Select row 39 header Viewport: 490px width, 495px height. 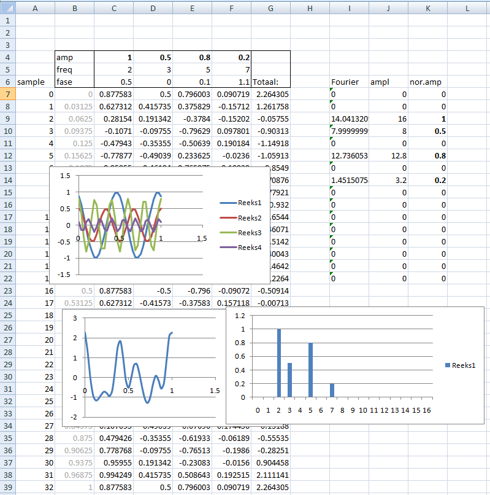click(7, 487)
